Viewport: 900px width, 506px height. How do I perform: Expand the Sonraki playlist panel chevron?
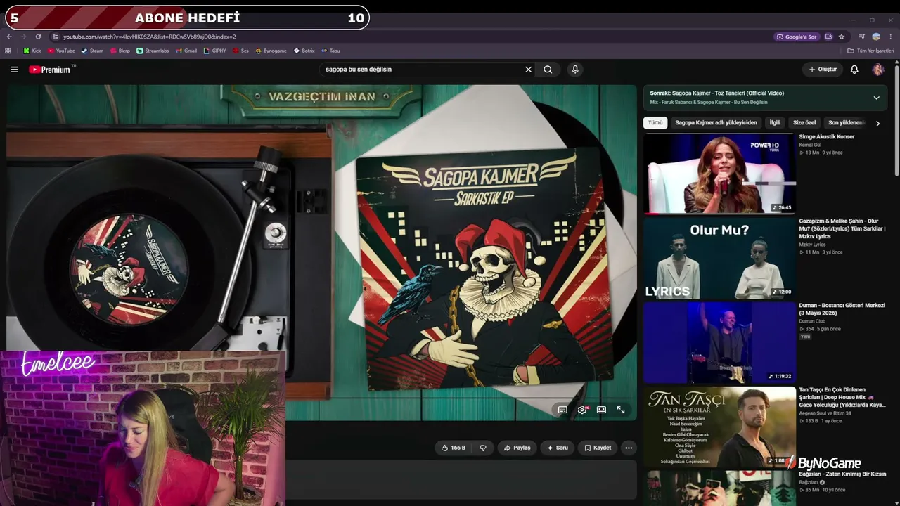coord(876,98)
